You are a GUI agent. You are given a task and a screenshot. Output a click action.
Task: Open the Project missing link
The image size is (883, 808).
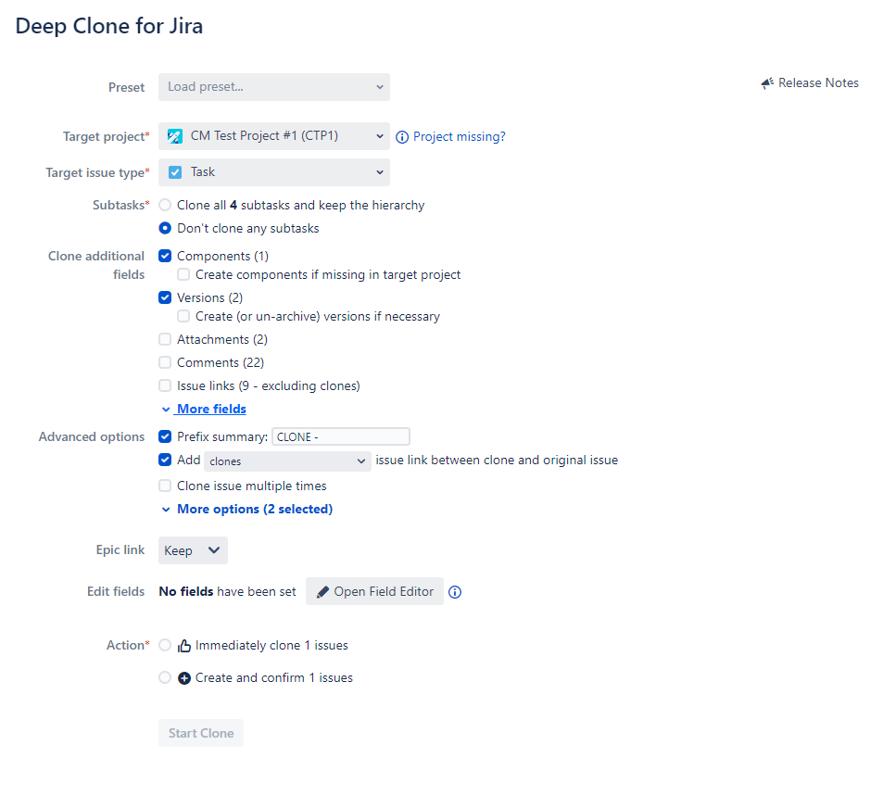click(460, 136)
